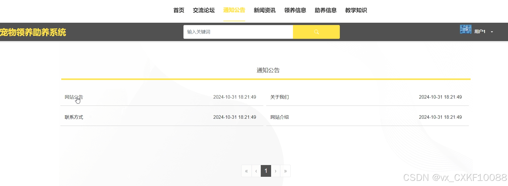The image size is (508, 186).
Task: Open the 网站介绍 announcement
Action: (279, 117)
